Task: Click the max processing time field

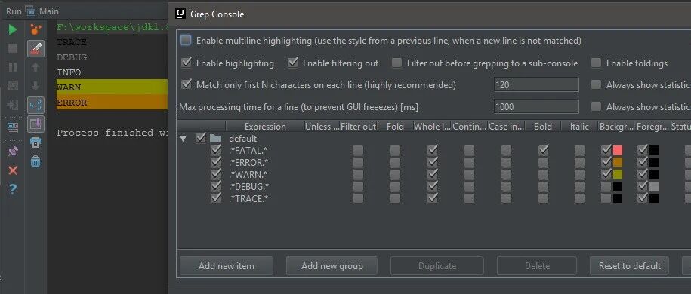Action: (536, 106)
